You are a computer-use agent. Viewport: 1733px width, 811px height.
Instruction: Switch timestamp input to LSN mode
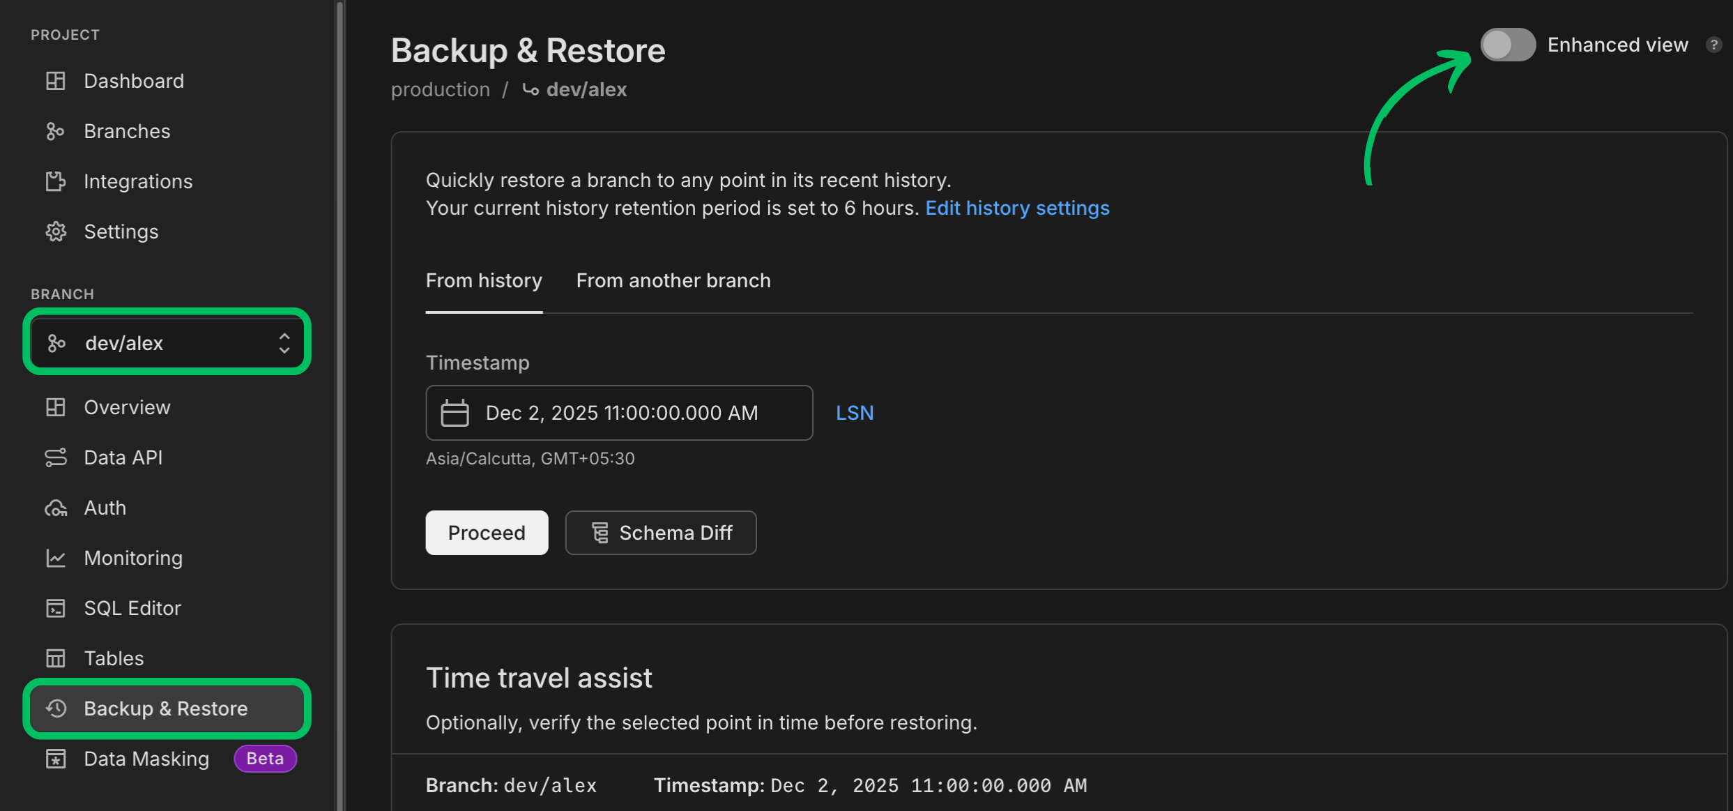point(855,412)
